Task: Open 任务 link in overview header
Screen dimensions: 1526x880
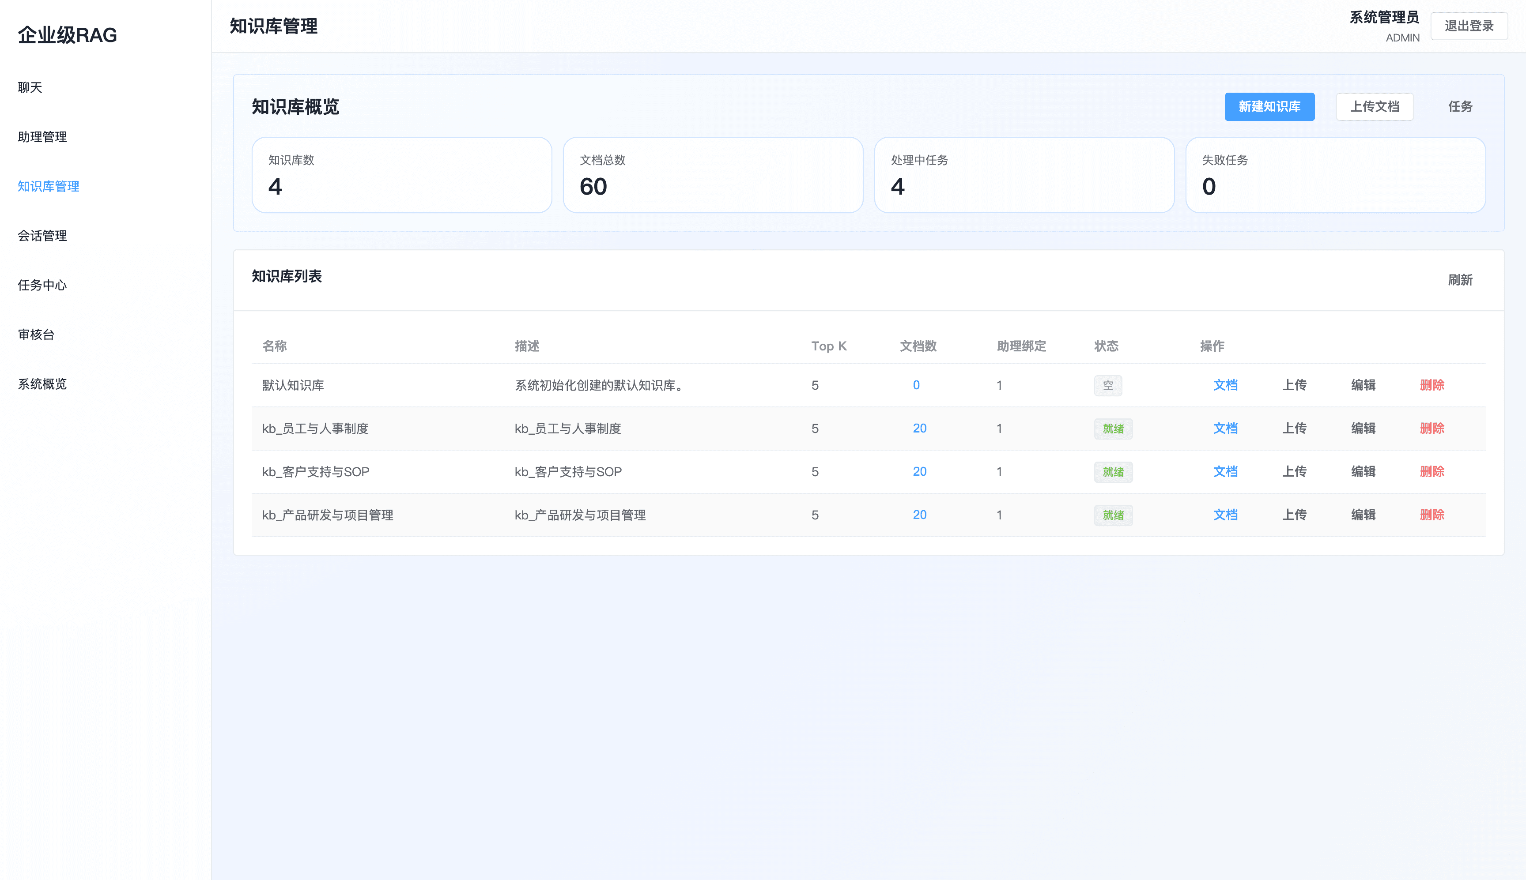Action: [x=1460, y=106]
